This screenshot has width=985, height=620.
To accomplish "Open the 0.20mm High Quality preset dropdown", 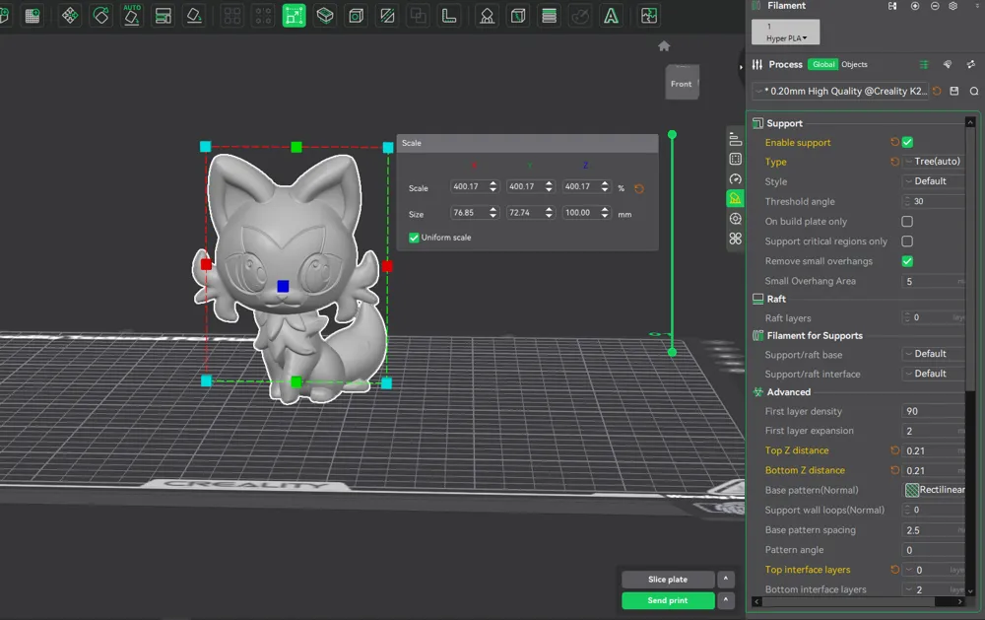I will click(x=841, y=91).
